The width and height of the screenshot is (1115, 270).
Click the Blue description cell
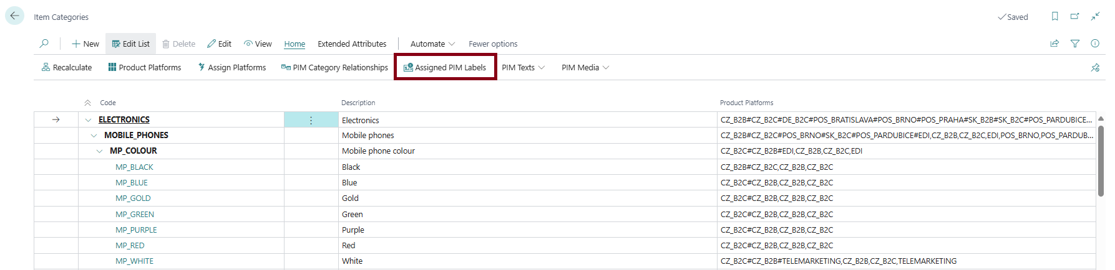click(528, 183)
